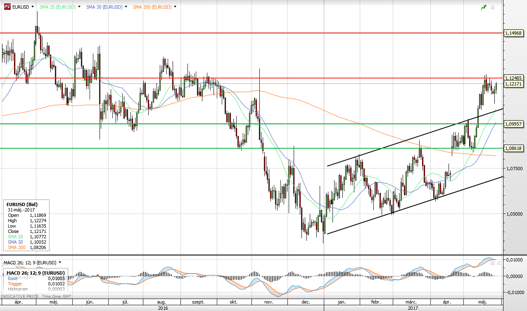Open the SMA 20 (EURUSD) dropdown
Viewport: 527px width, 311px height.
pyautogui.click(x=78, y=7)
